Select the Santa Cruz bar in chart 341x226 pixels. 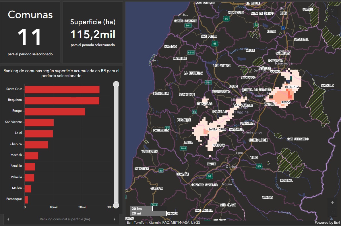[62, 90]
